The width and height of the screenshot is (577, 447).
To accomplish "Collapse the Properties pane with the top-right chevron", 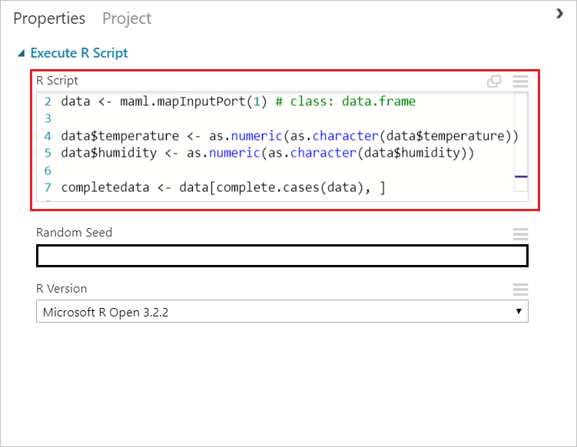I will [x=559, y=14].
